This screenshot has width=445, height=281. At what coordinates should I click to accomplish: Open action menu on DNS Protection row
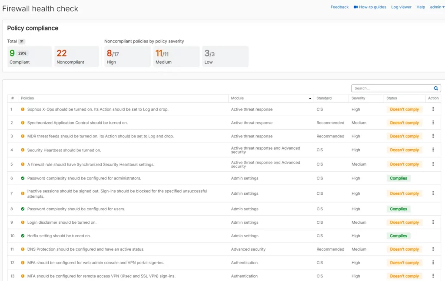433,249
